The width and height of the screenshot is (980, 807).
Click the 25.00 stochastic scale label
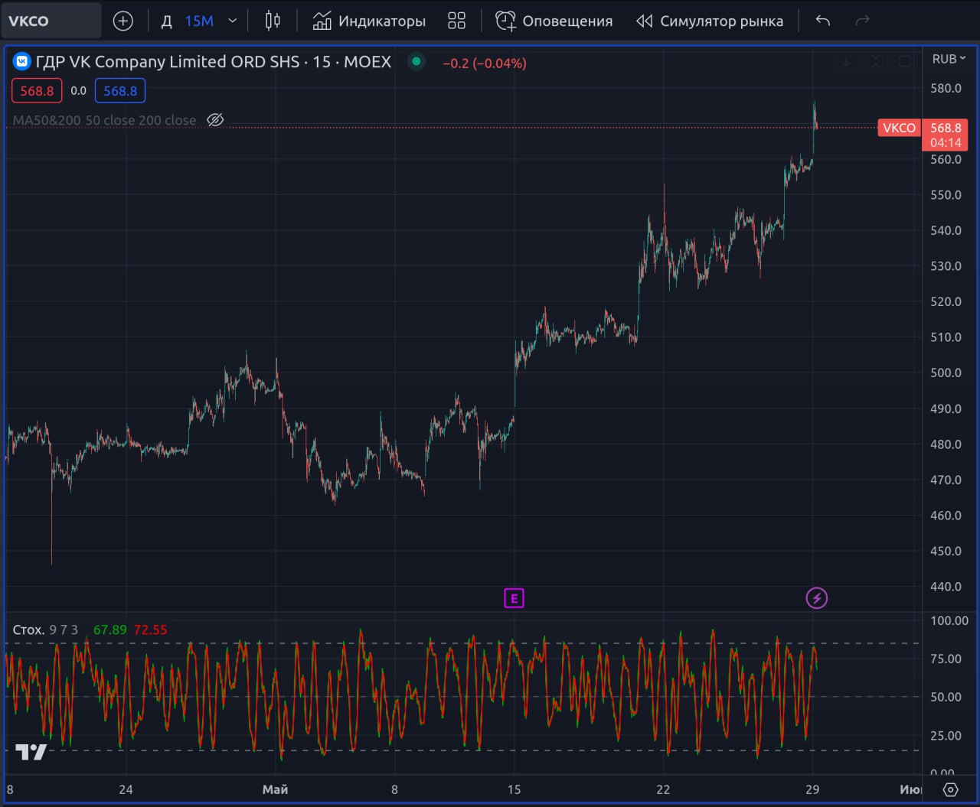click(x=946, y=735)
